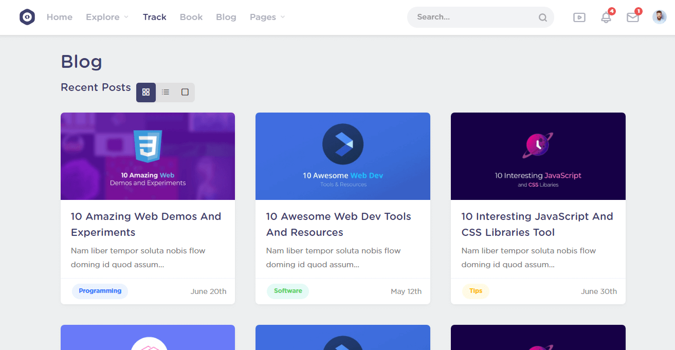
Task: Click the JavaScript and CSS Libraries thumbnail
Action: (x=538, y=156)
